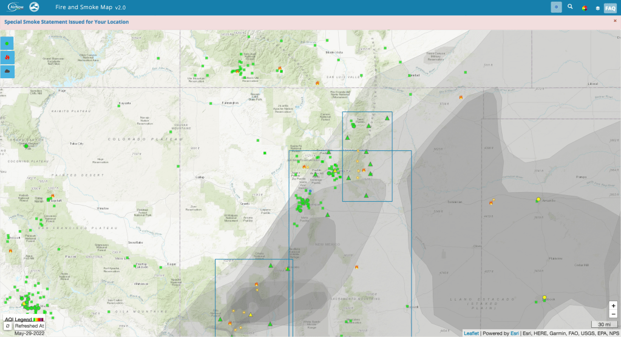The height and width of the screenshot is (337, 621).
Task: Zoom in on the map
Action: point(613,306)
